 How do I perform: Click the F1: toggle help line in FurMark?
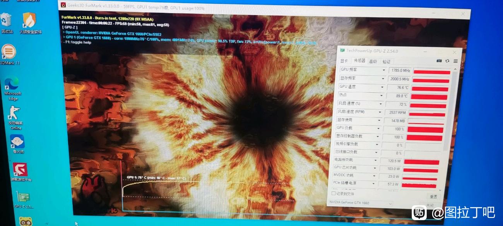(77, 42)
